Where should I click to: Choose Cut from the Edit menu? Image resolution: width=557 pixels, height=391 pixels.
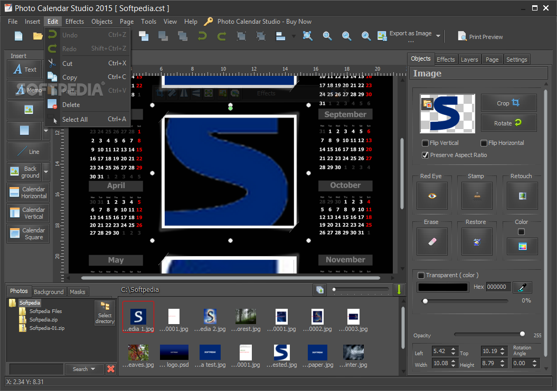click(88, 63)
